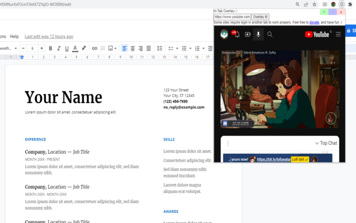The image size is (356, 223).
Task: Add a comment using toolbar icon
Action: 103,49
